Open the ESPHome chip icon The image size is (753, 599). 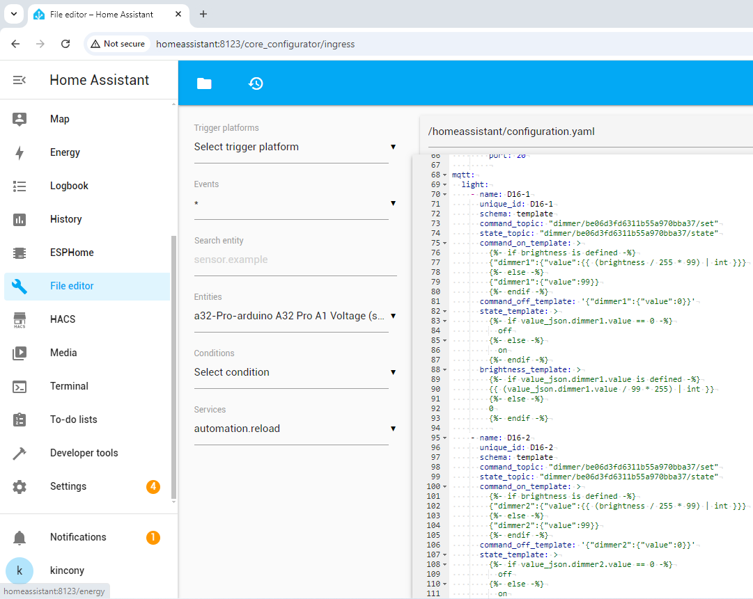[20, 253]
